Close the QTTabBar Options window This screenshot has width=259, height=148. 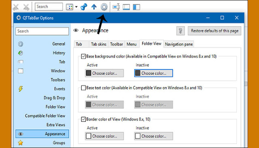pos(237,18)
